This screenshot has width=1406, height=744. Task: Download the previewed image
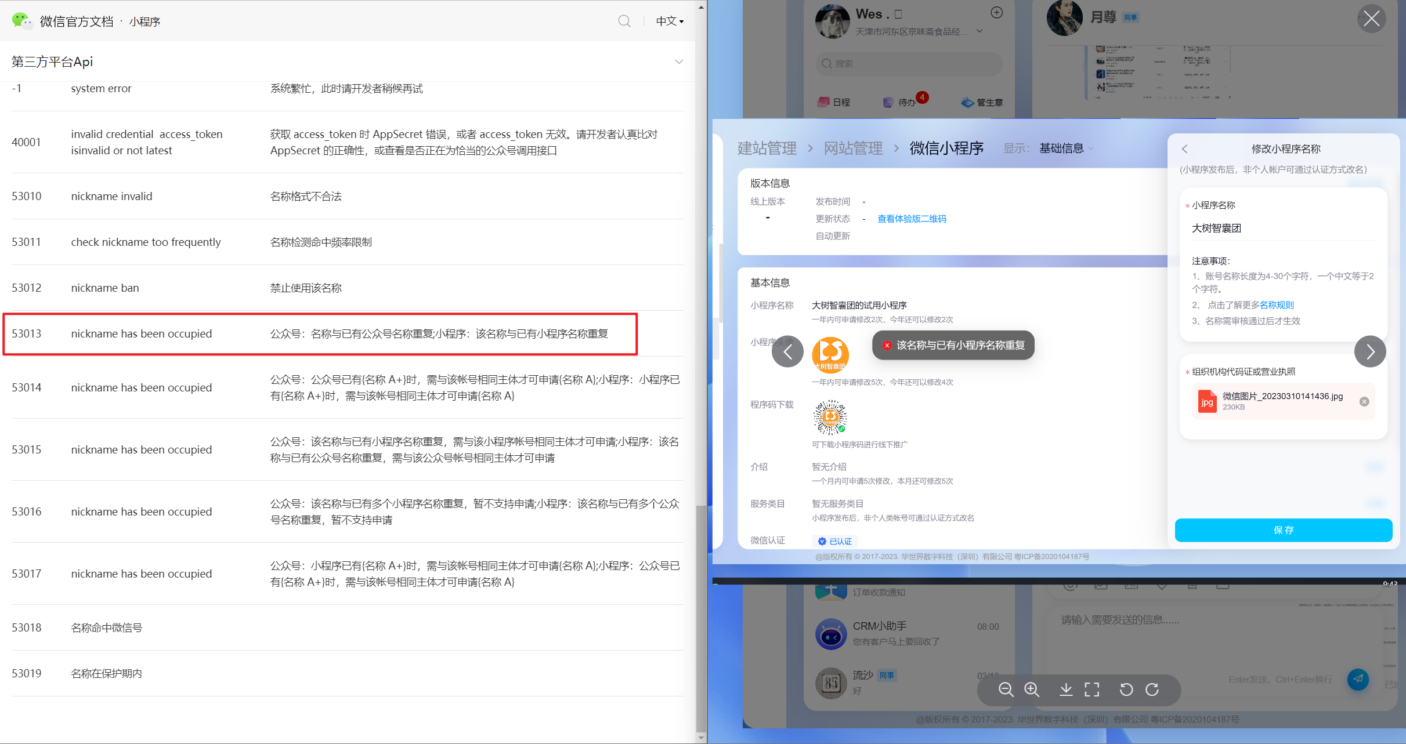[x=1066, y=689]
